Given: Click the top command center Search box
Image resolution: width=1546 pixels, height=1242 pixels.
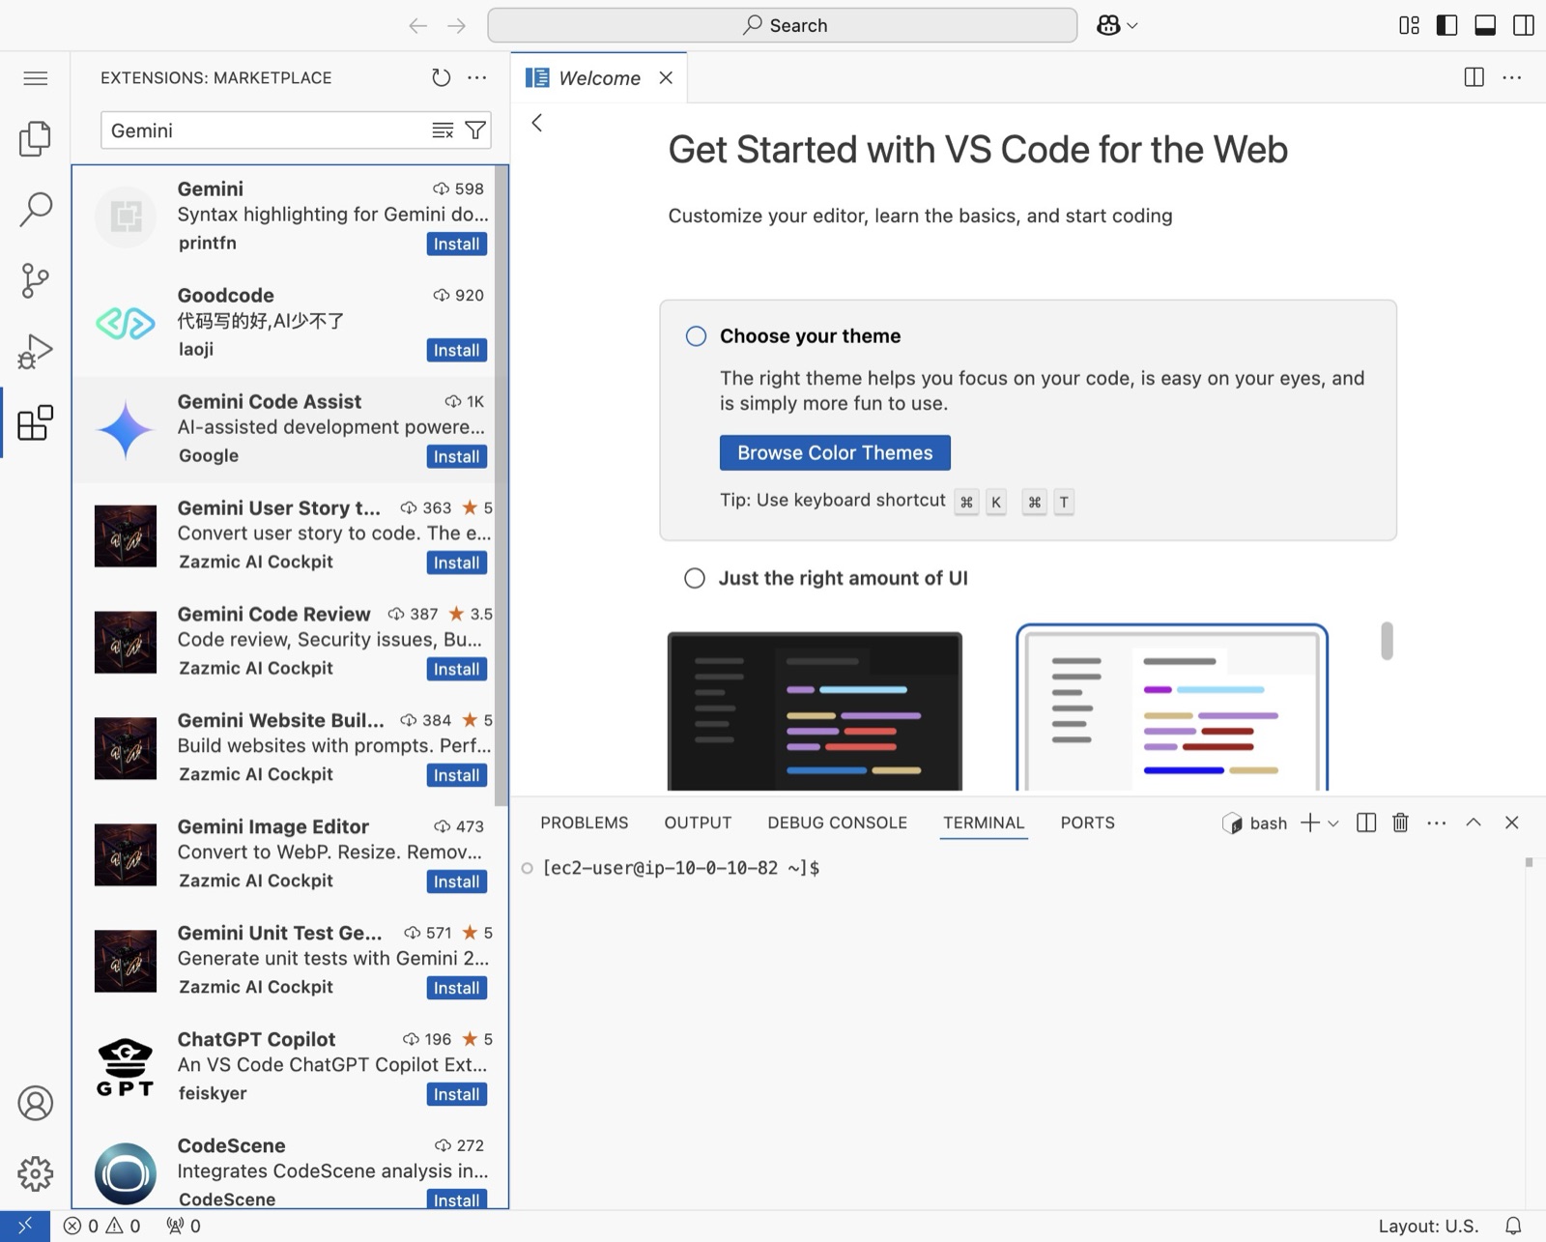Looking at the screenshot, I should click(783, 25).
